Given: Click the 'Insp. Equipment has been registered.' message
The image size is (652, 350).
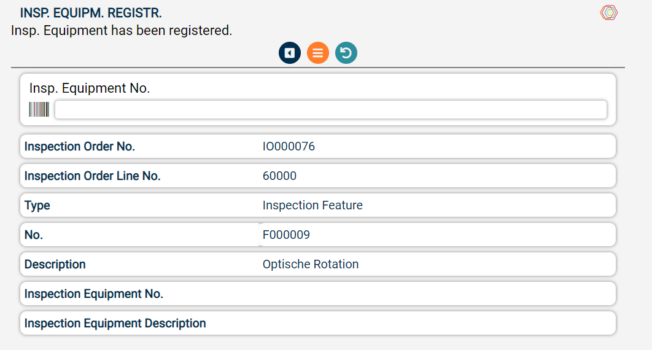Looking at the screenshot, I should pyautogui.click(x=122, y=30).
